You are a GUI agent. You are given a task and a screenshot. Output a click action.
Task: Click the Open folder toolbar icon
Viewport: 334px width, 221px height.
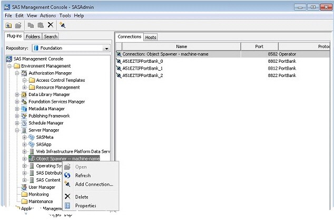tap(18, 25)
